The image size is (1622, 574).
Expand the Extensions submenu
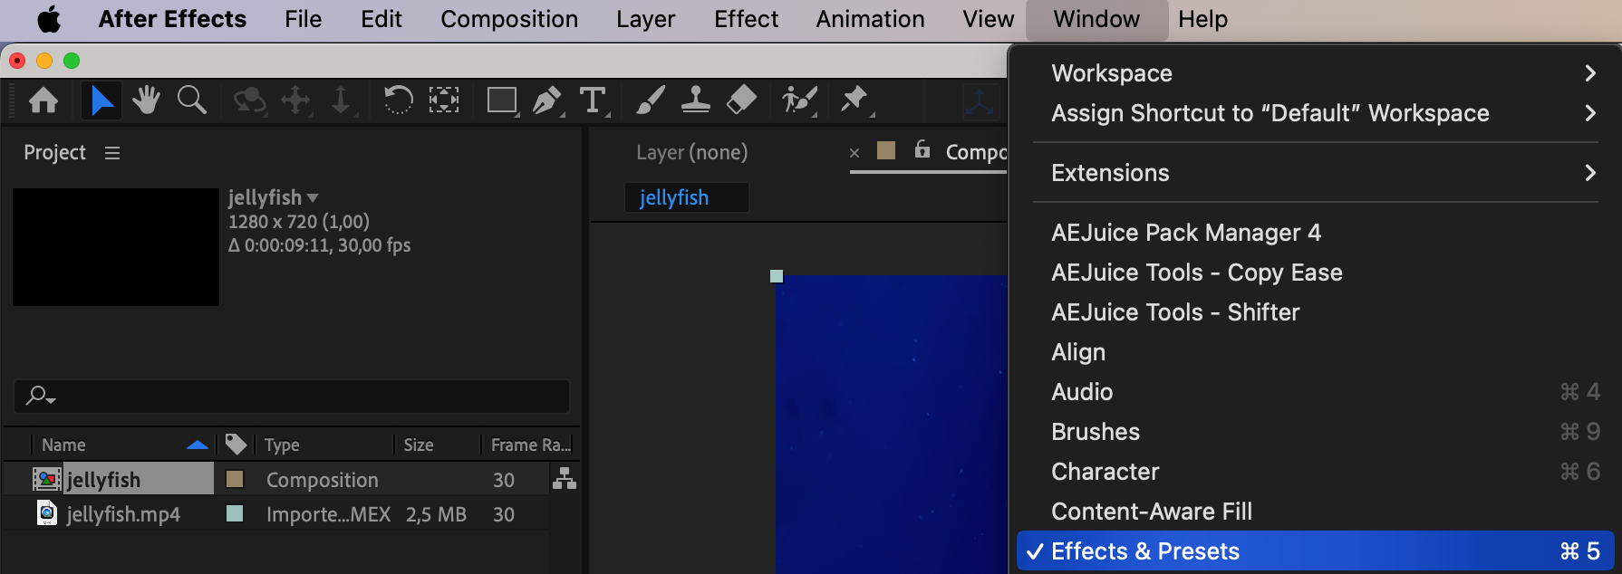coord(1315,173)
